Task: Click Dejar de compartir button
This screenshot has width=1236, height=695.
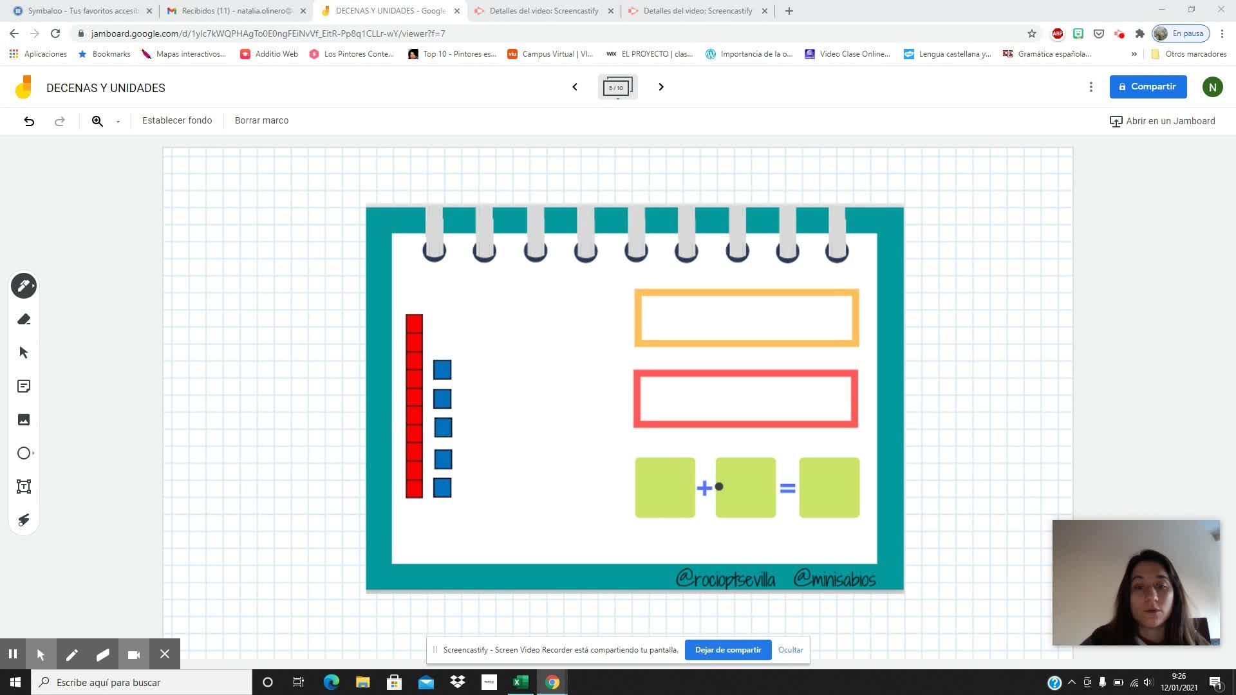Action: tap(727, 650)
